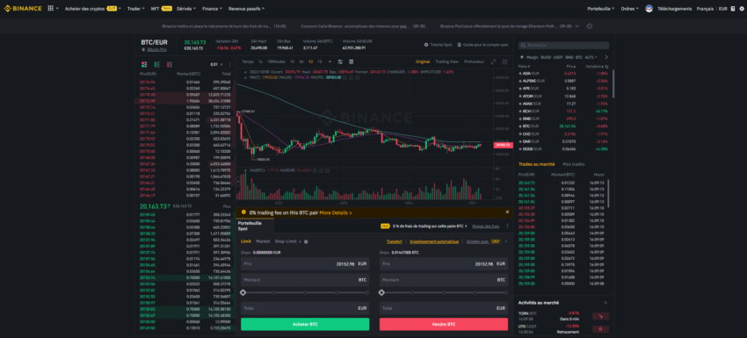Switch chart to Trading View tab
This screenshot has width=747, height=338.
pos(446,61)
